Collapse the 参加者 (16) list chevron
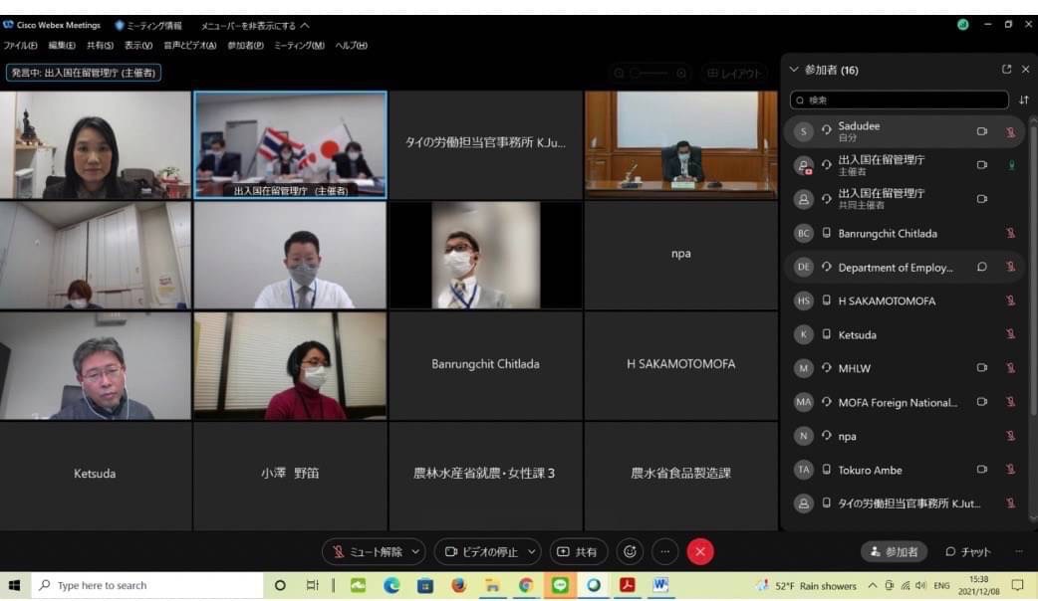Image resolution: width=1038 pixels, height=601 pixels. [794, 70]
